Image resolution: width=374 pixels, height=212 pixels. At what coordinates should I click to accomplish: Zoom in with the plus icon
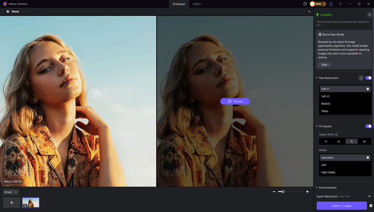coord(307,192)
